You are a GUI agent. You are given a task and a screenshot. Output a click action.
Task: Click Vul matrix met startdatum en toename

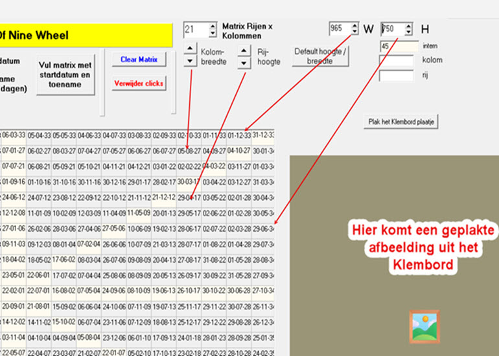65,75
